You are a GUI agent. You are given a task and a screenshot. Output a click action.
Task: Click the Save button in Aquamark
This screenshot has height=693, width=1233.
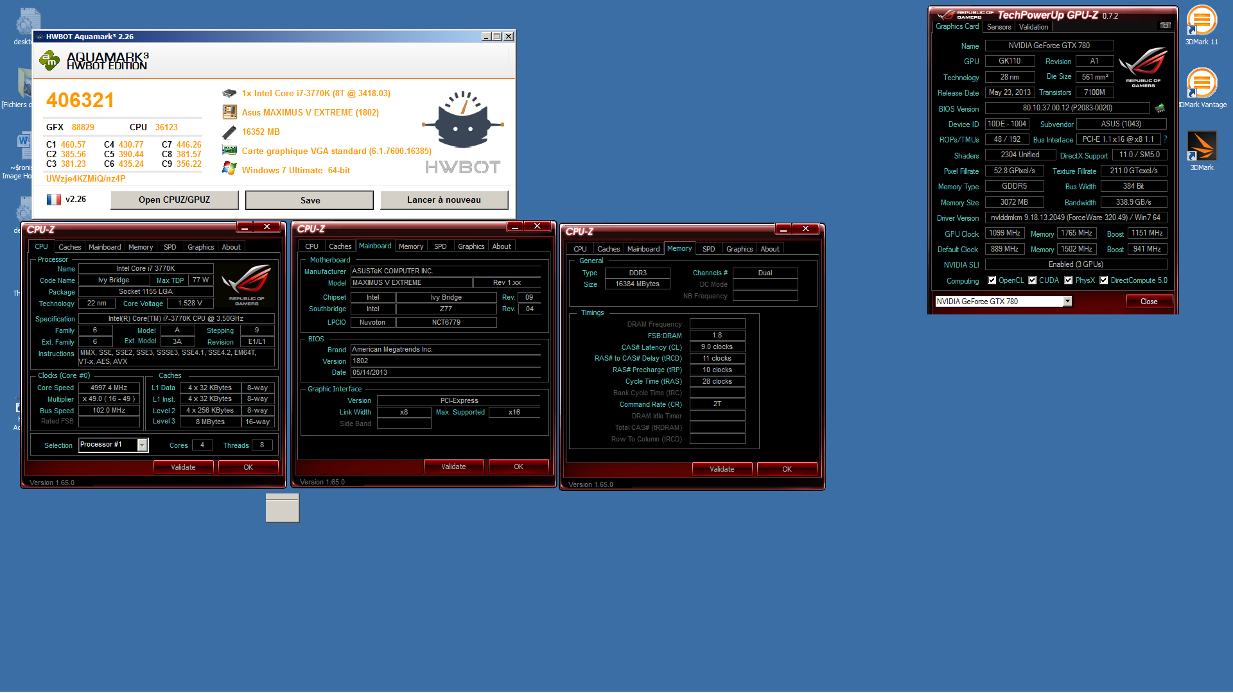pyautogui.click(x=310, y=200)
